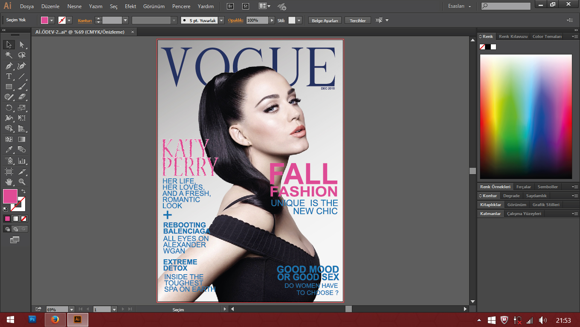The width and height of the screenshot is (580, 327).
Task: Select the Rectangle tool
Action: [9, 86]
